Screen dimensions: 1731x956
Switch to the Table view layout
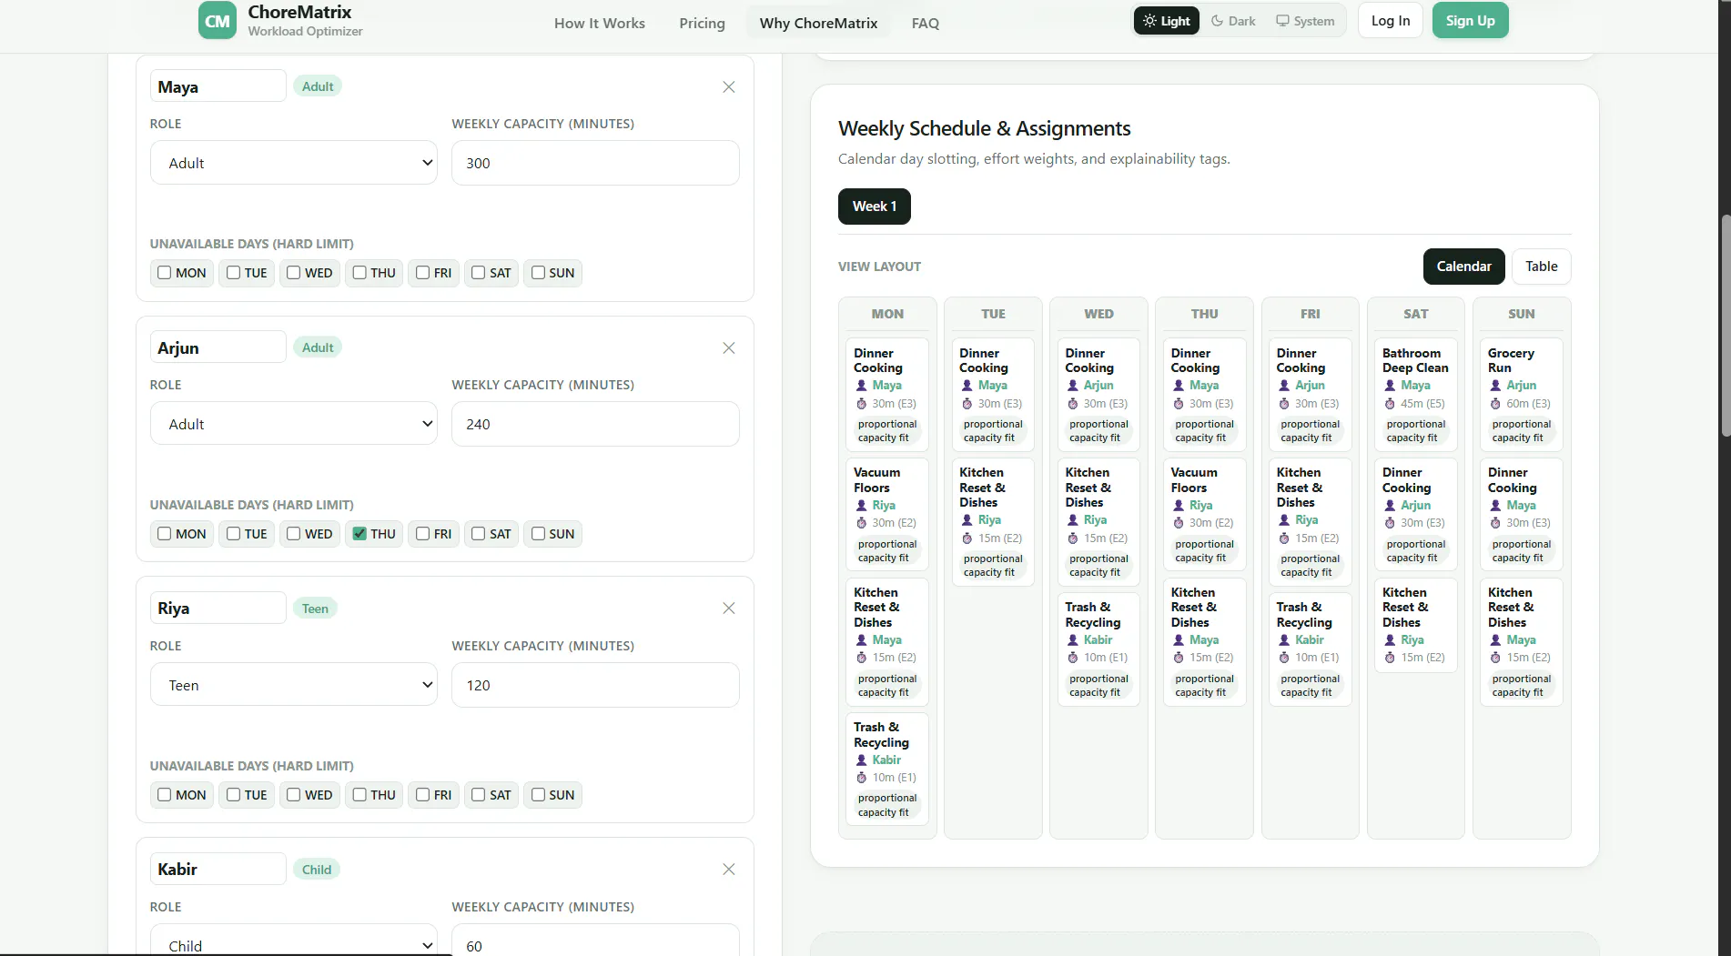tap(1541, 267)
